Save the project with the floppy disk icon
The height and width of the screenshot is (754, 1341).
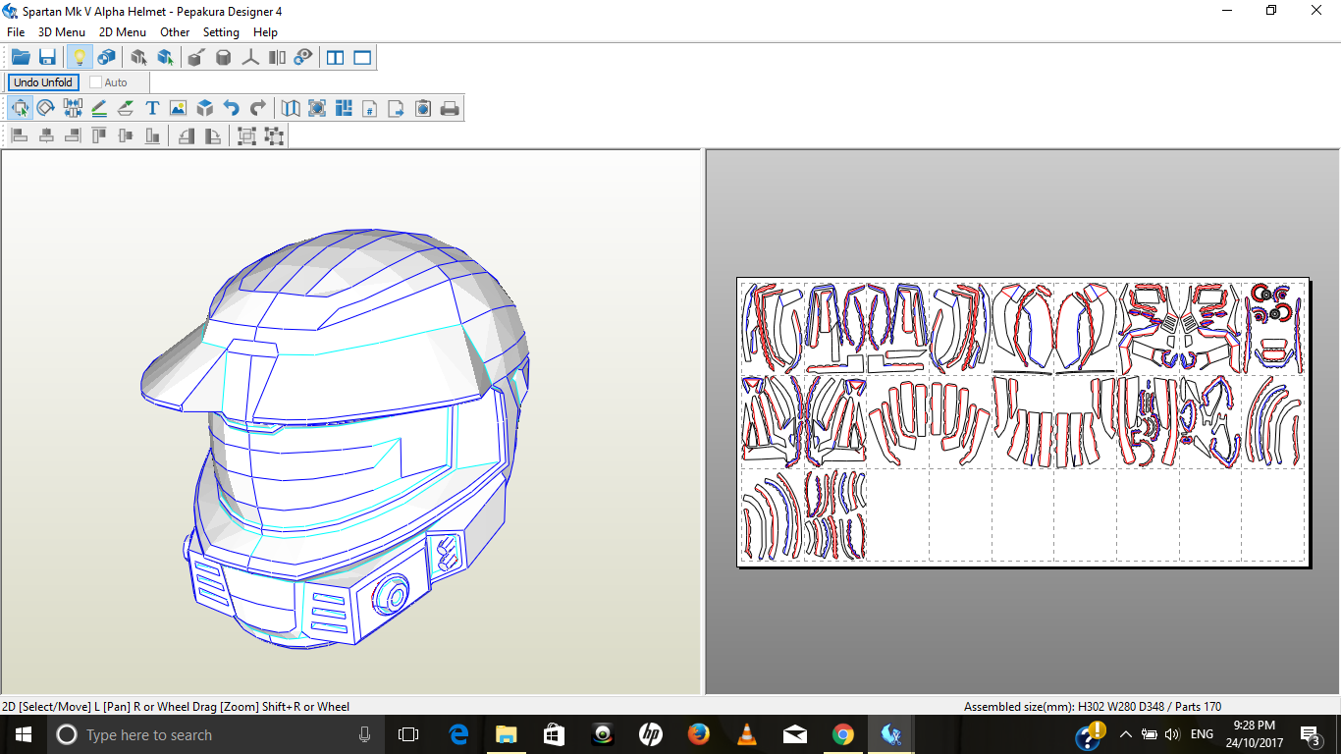47,58
